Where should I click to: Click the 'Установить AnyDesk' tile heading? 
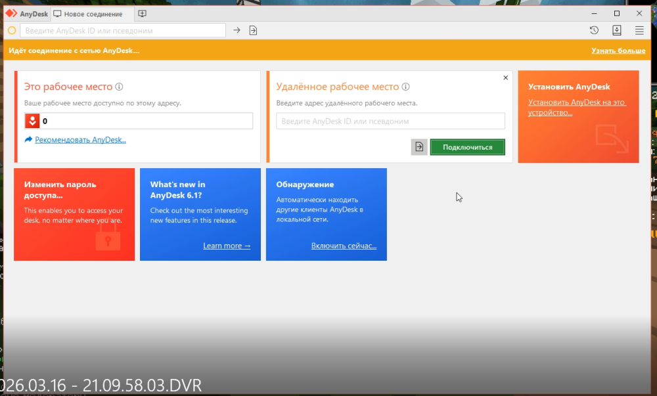[x=569, y=87]
